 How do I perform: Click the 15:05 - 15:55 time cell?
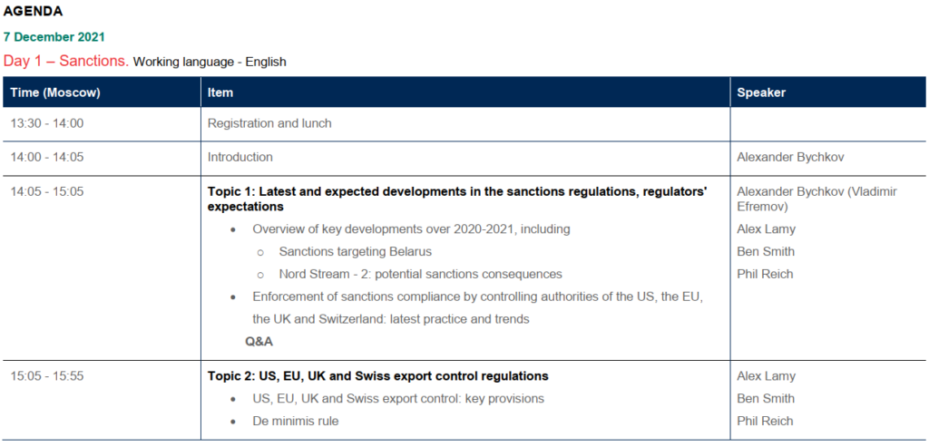(47, 376)
